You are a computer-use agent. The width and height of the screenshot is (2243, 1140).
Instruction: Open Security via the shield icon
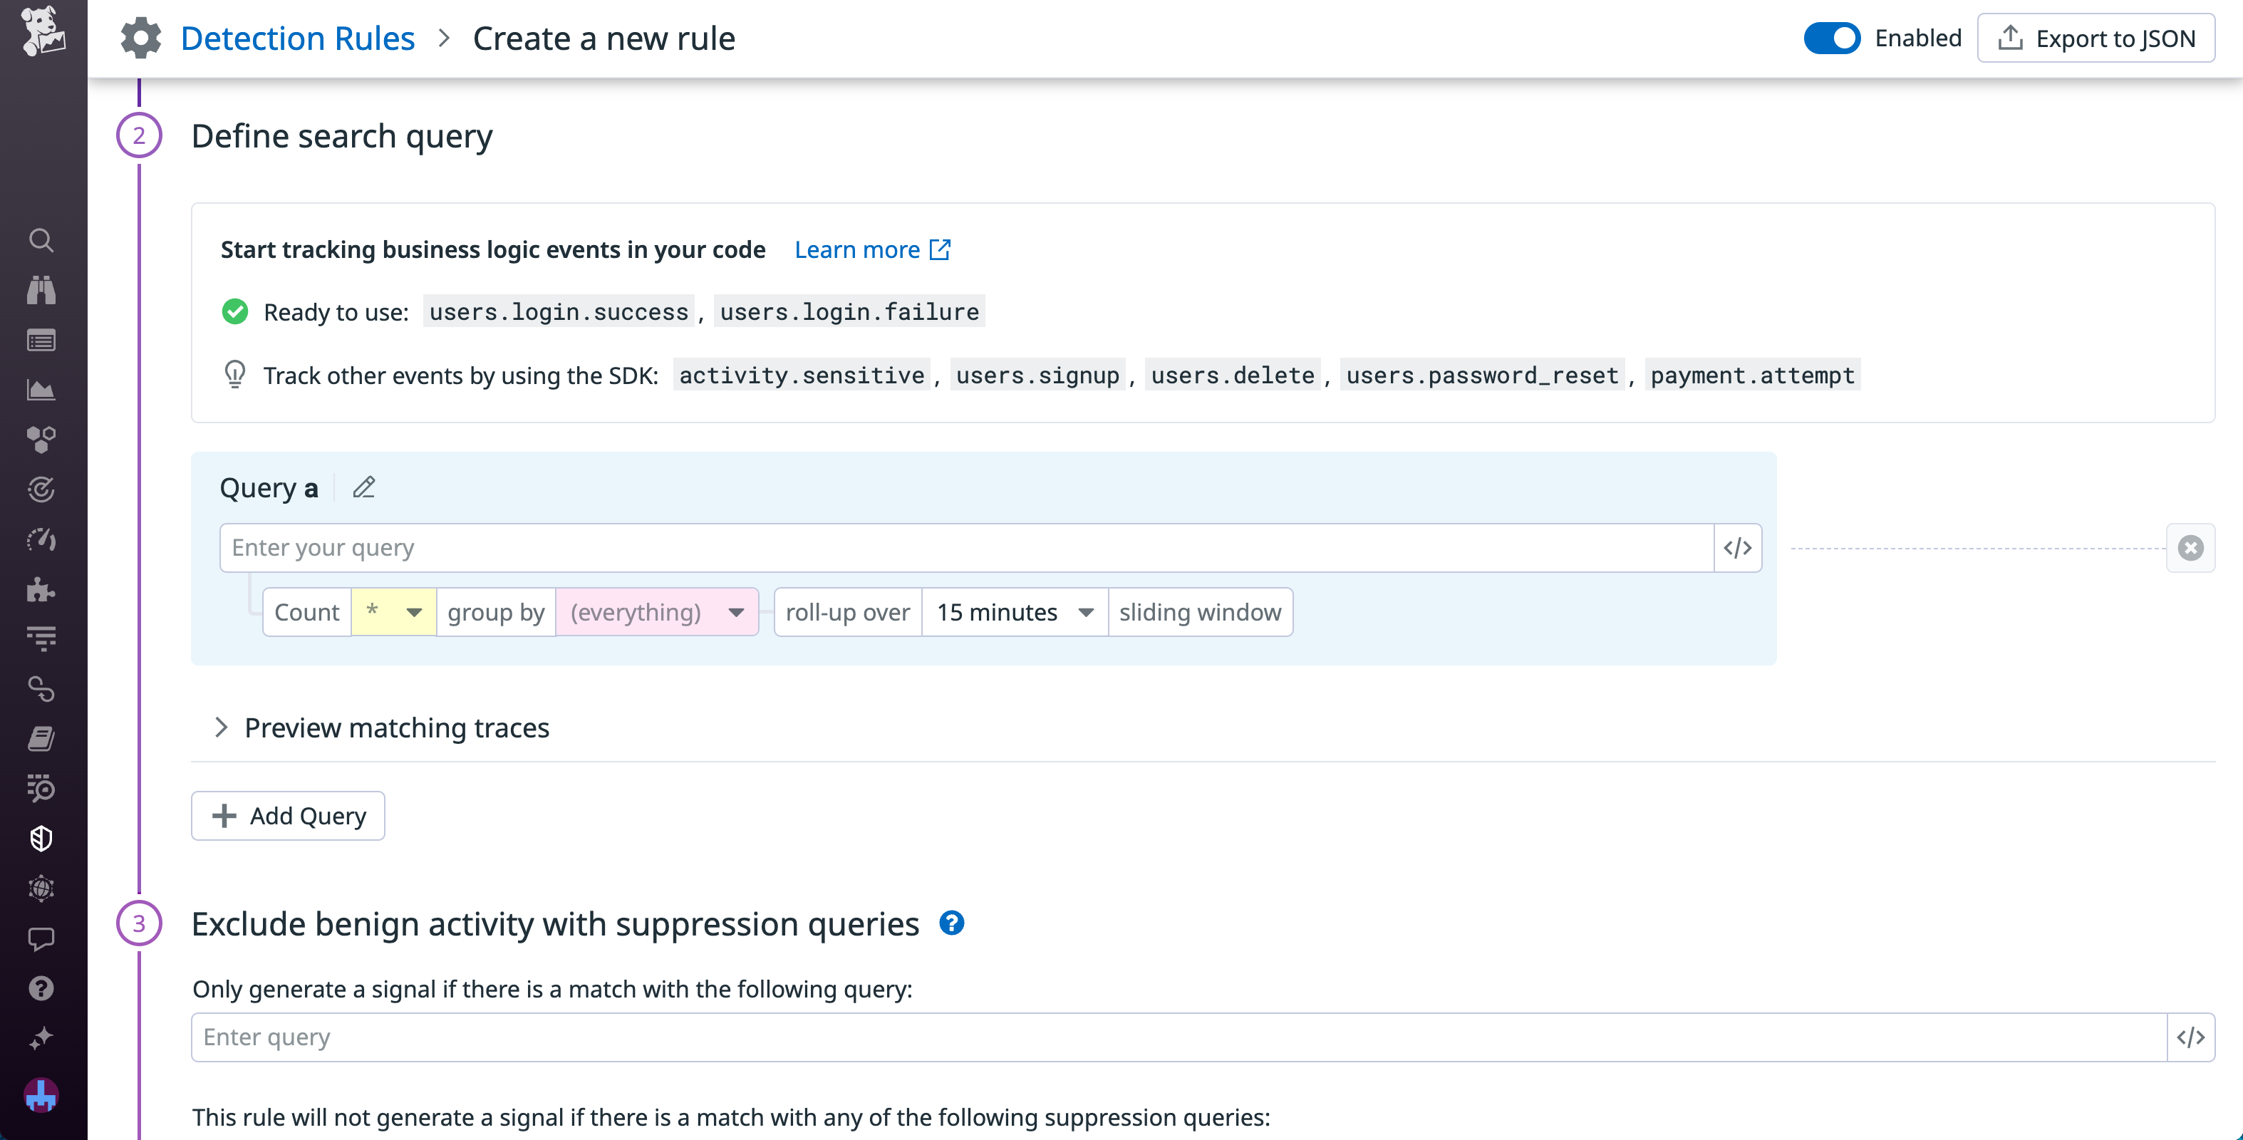point(42,839)
